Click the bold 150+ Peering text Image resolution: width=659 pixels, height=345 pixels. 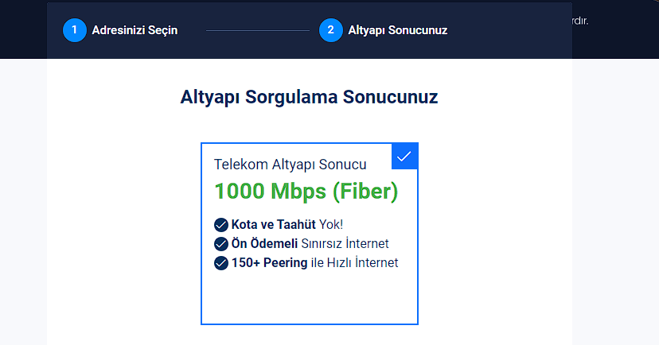(x=268, y=262)
